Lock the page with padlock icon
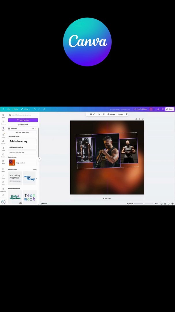This screenshot has height=312, width=175. coord(136,119)
